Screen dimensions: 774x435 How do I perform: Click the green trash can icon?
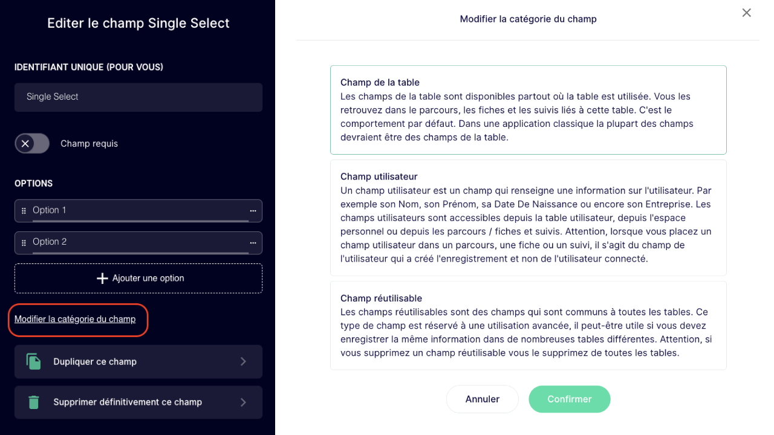pyautogui.click(x=34, y=402)
